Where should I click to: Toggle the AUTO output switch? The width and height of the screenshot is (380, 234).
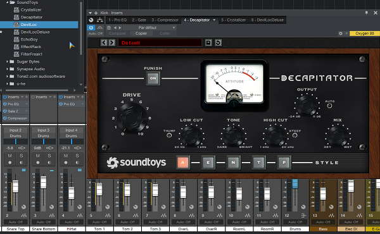point(329,106)
